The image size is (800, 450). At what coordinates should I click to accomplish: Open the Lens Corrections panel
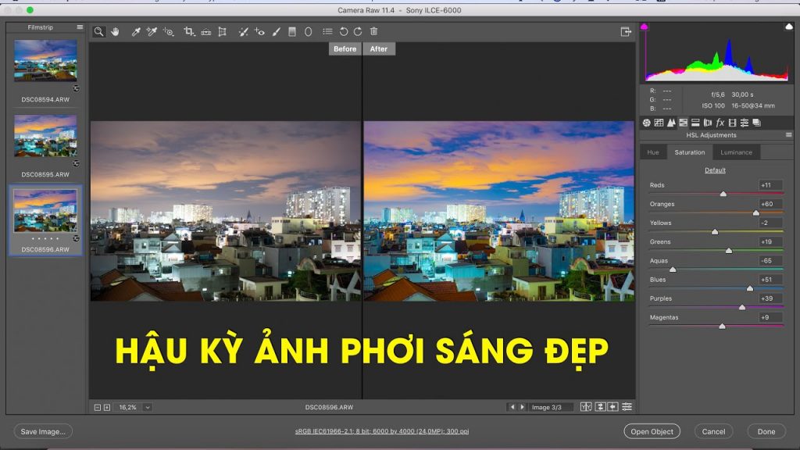pos(707,123)
